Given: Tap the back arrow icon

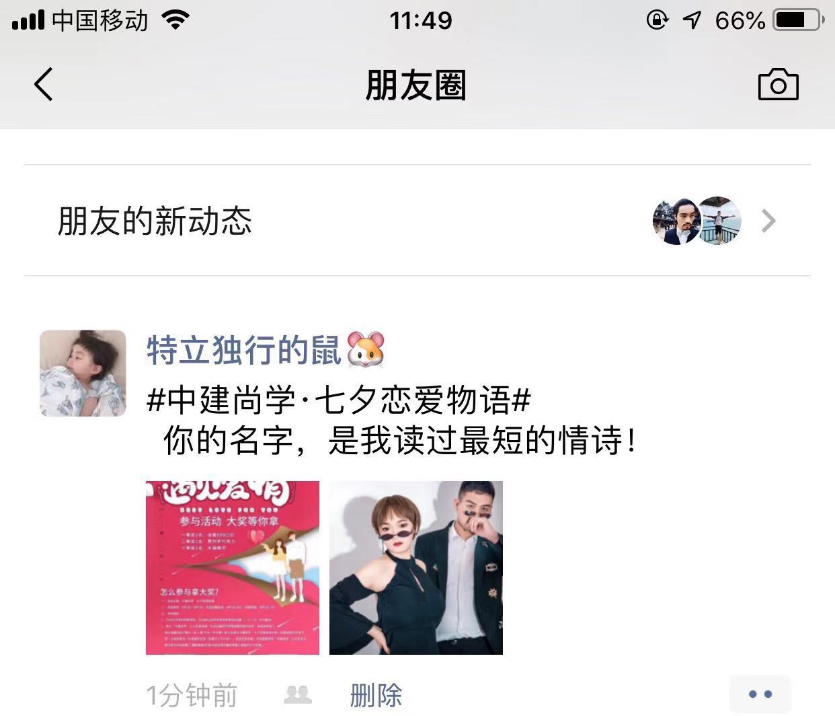Looking at the screenshot, I should (44, 85).
